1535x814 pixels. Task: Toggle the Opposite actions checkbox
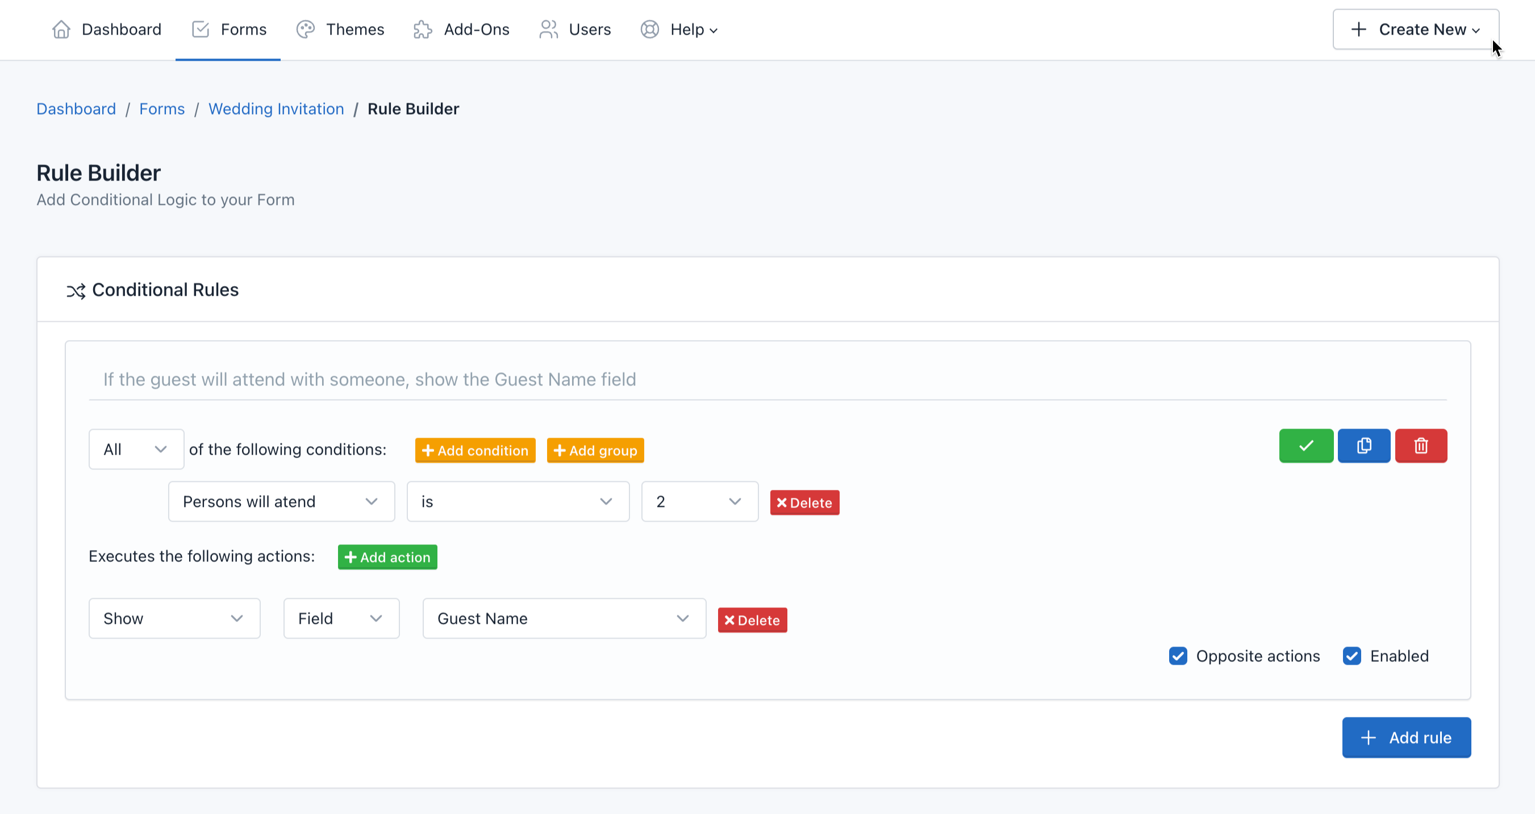[1178, 656]
